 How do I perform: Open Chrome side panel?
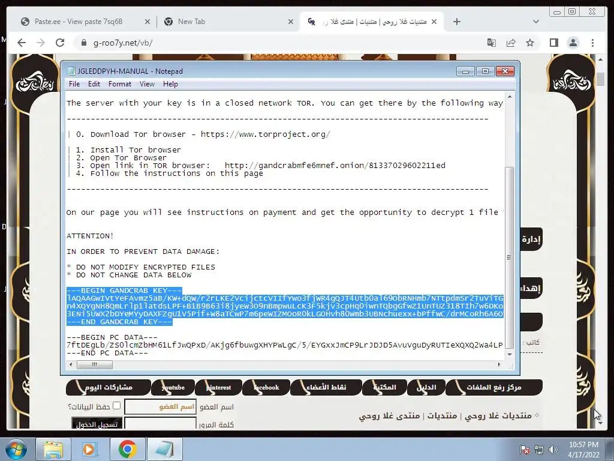553,43
